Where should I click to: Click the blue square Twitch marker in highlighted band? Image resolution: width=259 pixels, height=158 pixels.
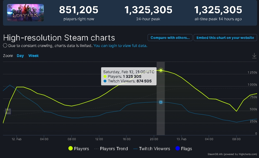[x=161, y=102]
